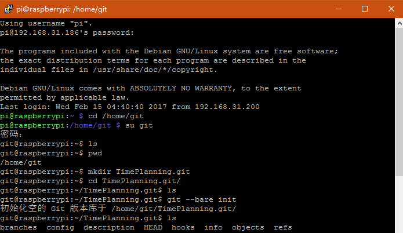403x233 pixels.
Task: Click "hooks" in the ls output
Action: click(183, 227)
